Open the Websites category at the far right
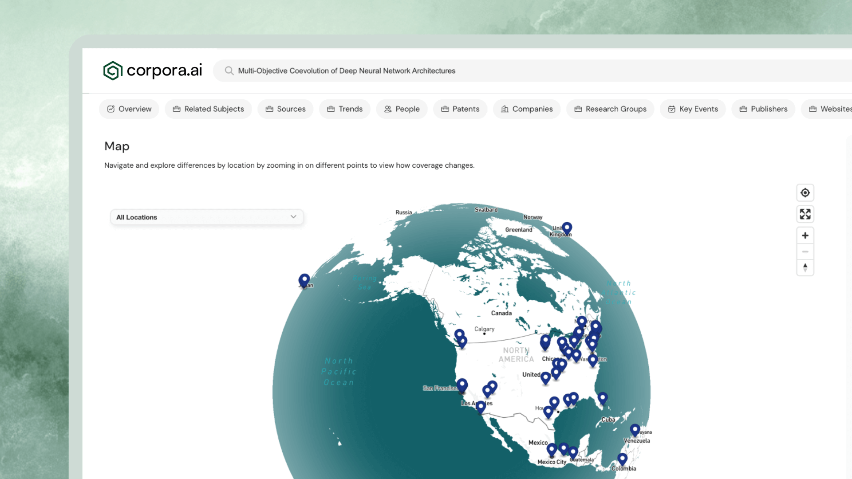This screenshot has height=479, width=852. point(833,109)
